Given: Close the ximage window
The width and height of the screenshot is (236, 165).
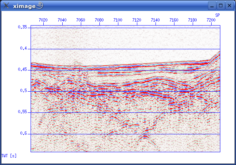Looking at the screenshot, I should [229, 5].
